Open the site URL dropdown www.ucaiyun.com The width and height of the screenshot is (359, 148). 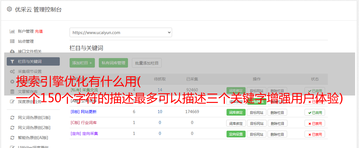coord(121,32)
